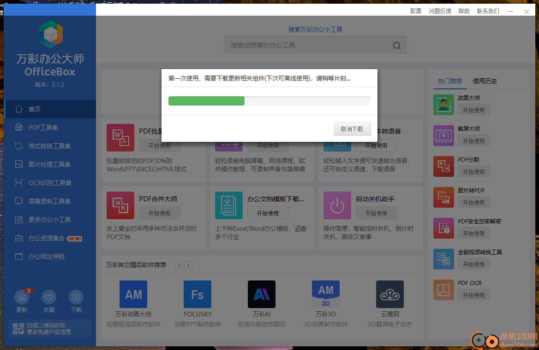The image size is (539, 350).
Task: Show next recommended software with right arrow
Action: tap(188, 265)
